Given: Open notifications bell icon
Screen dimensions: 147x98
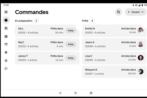Looking at the screenshot, I should pyautogui.click(x=6, y=52).
